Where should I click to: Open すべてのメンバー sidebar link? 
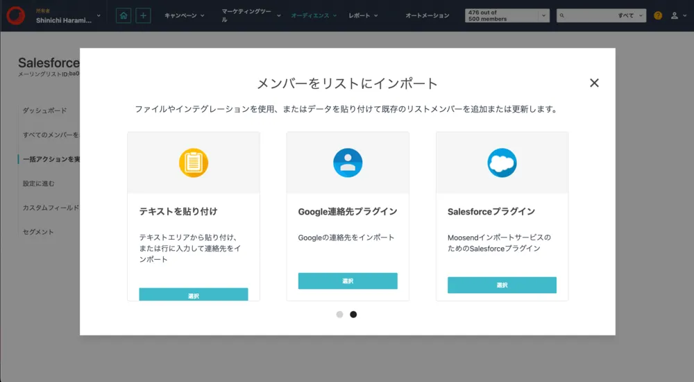point(51,135)
